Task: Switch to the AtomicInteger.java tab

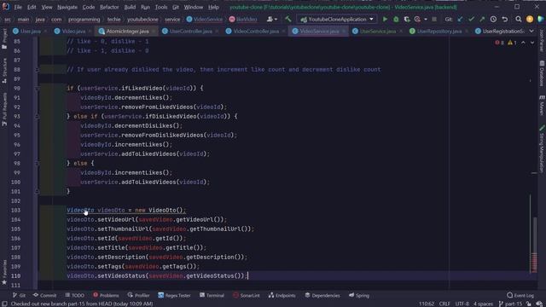Action: (127, 32)
